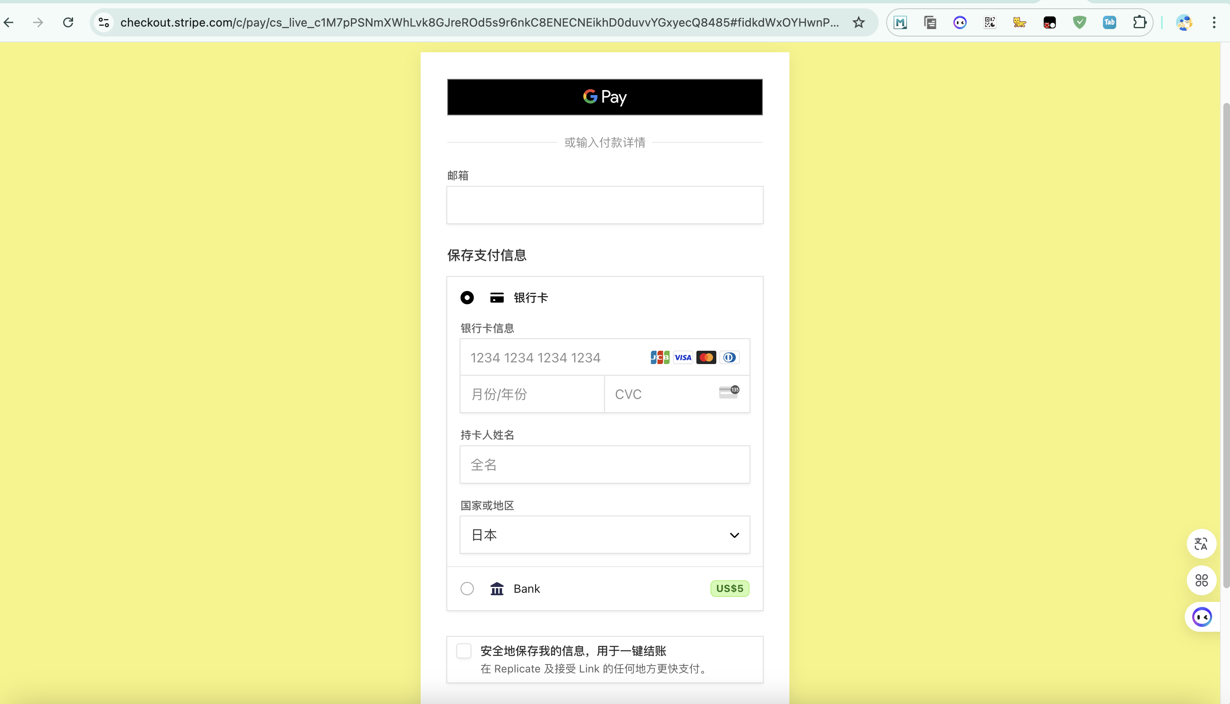
Task: Check the save my information checkbox
Action: click(x=464, y=651)
